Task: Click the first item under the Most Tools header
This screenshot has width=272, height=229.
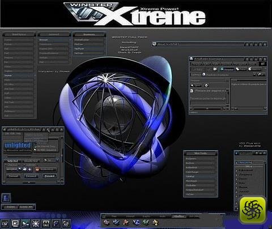Action: click(201, 159)
